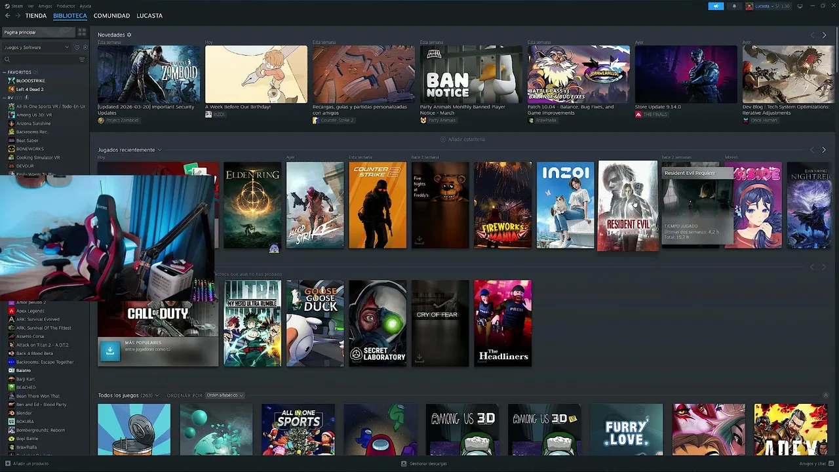Image resolution: width=839 pixels, height=472 pixels.
Task: Open the Productos menu
Action: [66, 6]
